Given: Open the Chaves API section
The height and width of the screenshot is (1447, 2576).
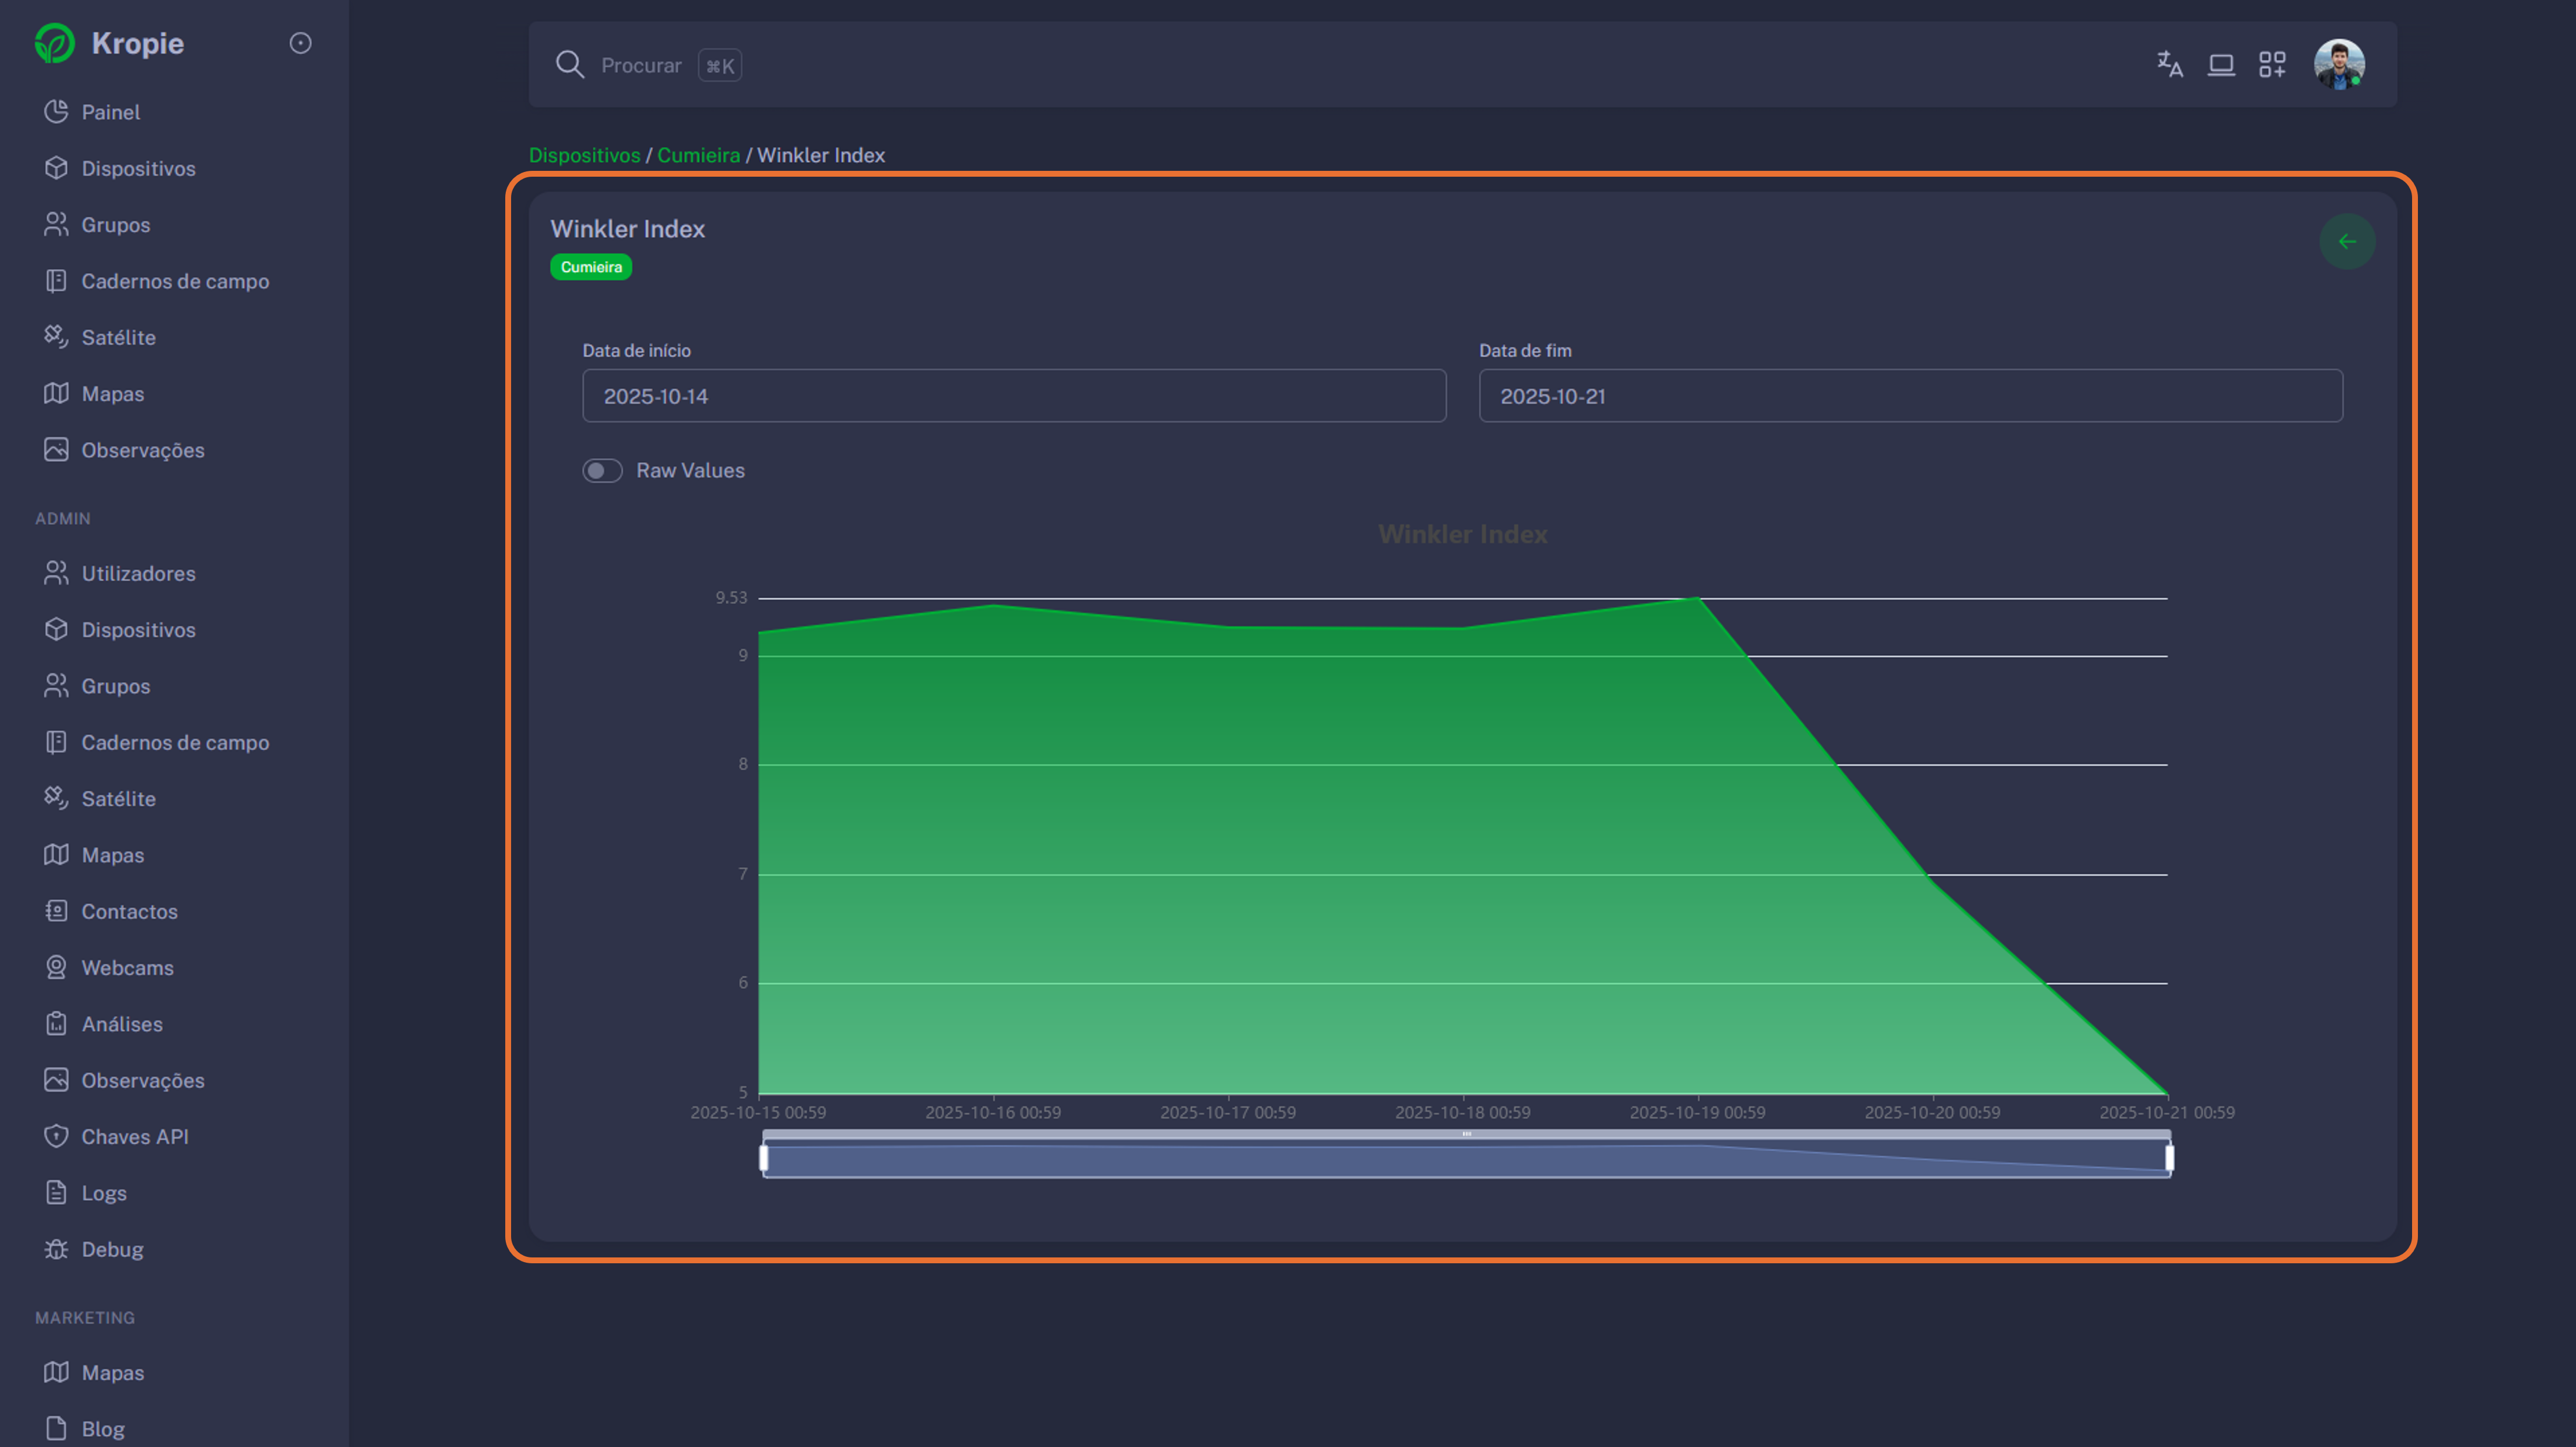Looking at the screenshot, I should tap(135, 1136).
